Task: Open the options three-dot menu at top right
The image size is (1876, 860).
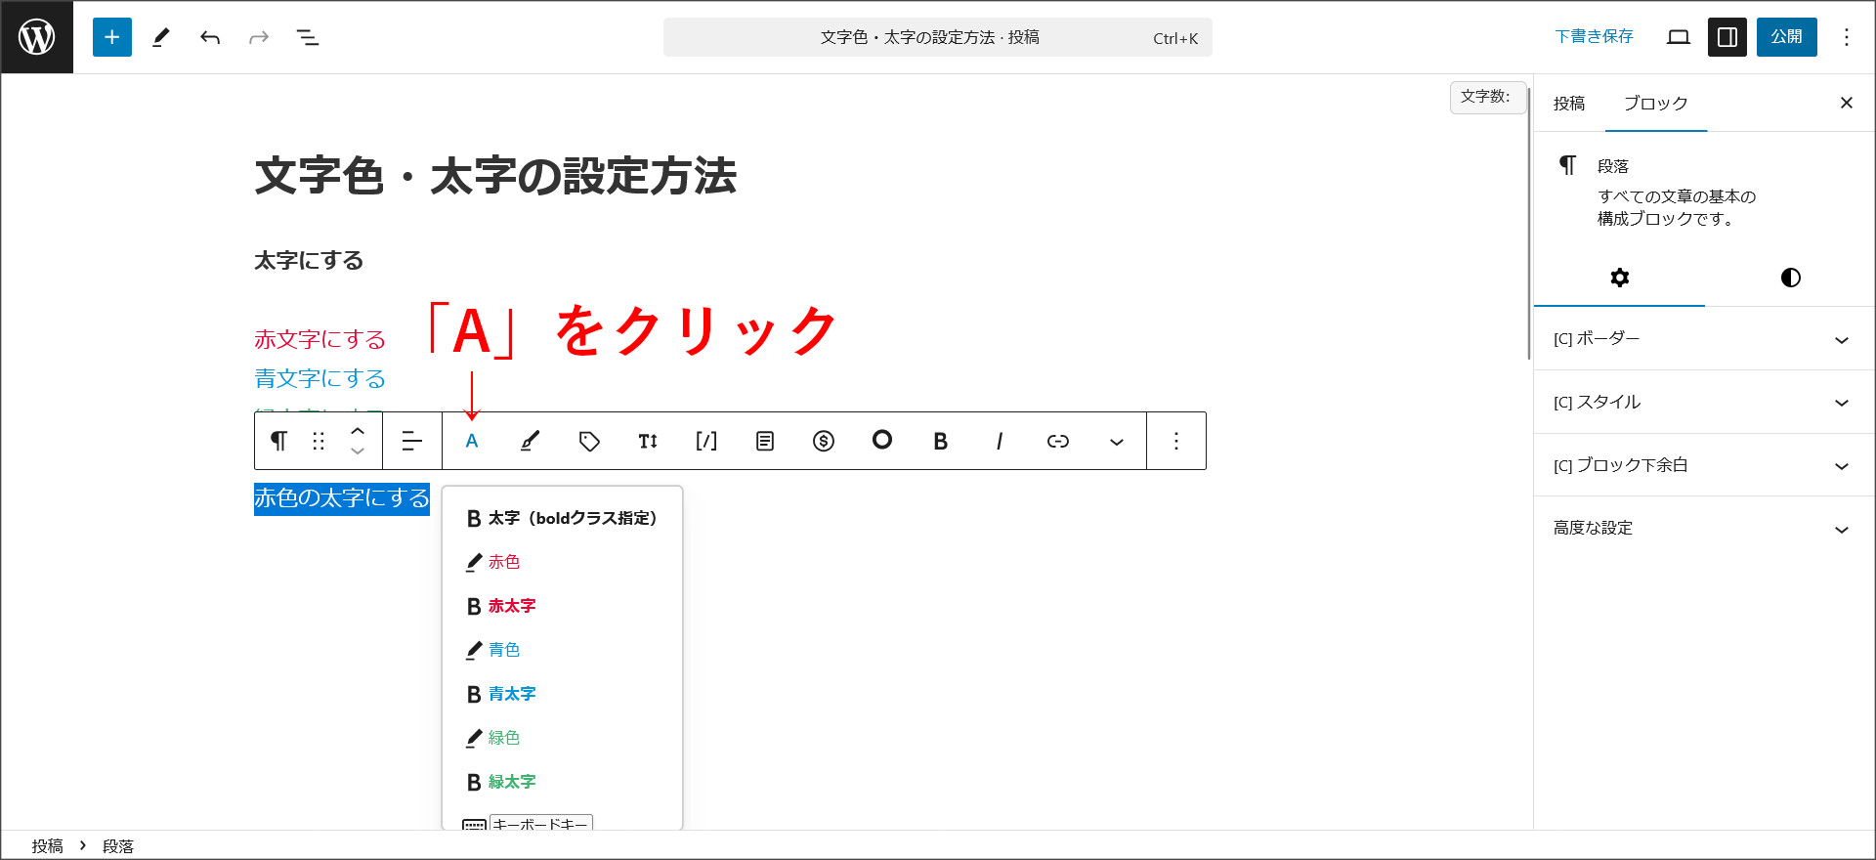Action: pos(1847,37)
